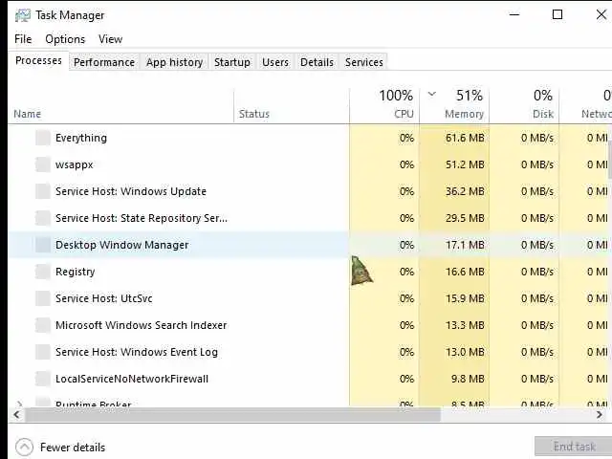Switch to the Details tab

click(x=317, y=62)
